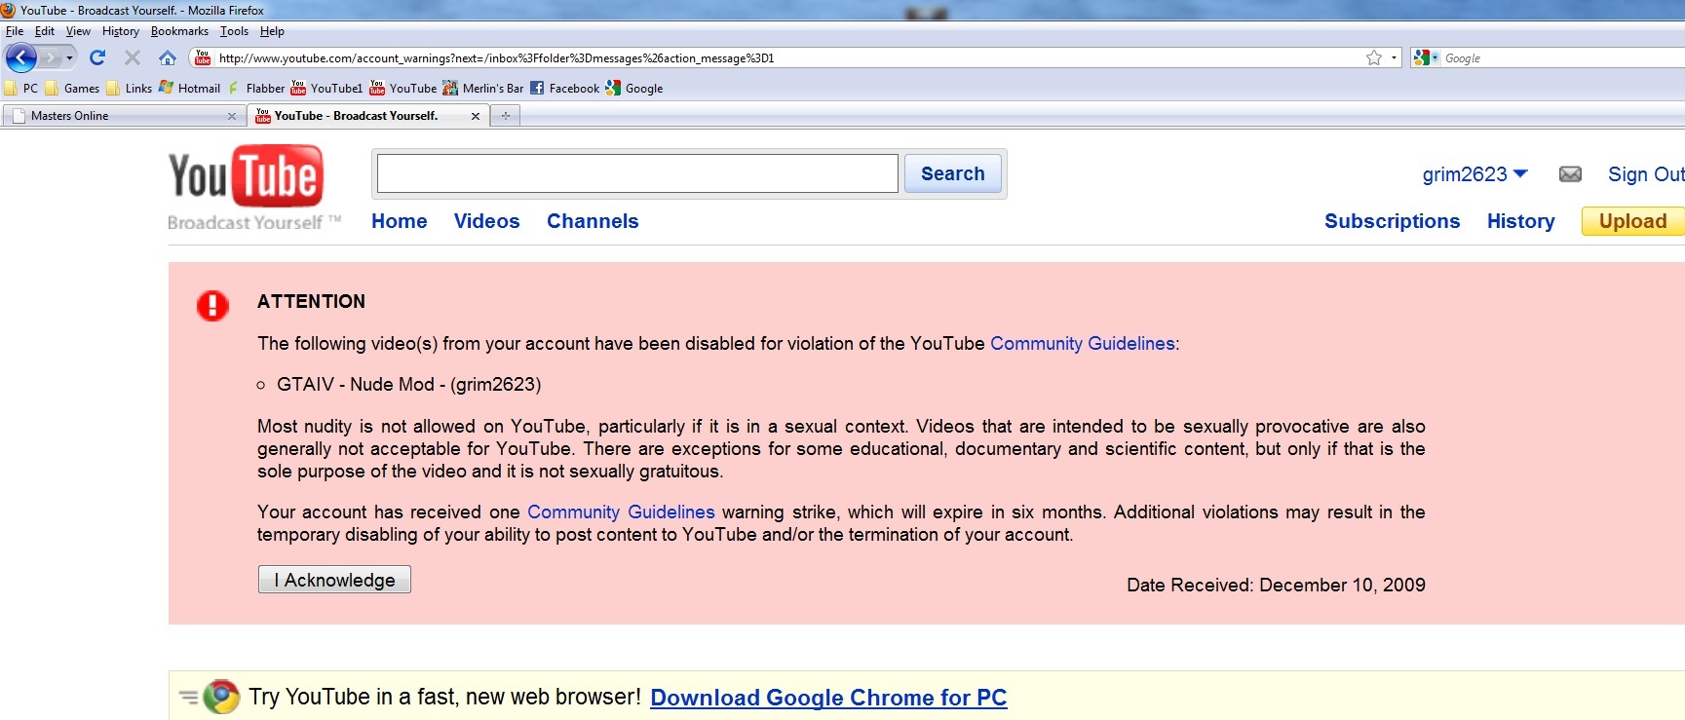Open the File menu
The image size is (1685, 720).
[x=15, y=31]
